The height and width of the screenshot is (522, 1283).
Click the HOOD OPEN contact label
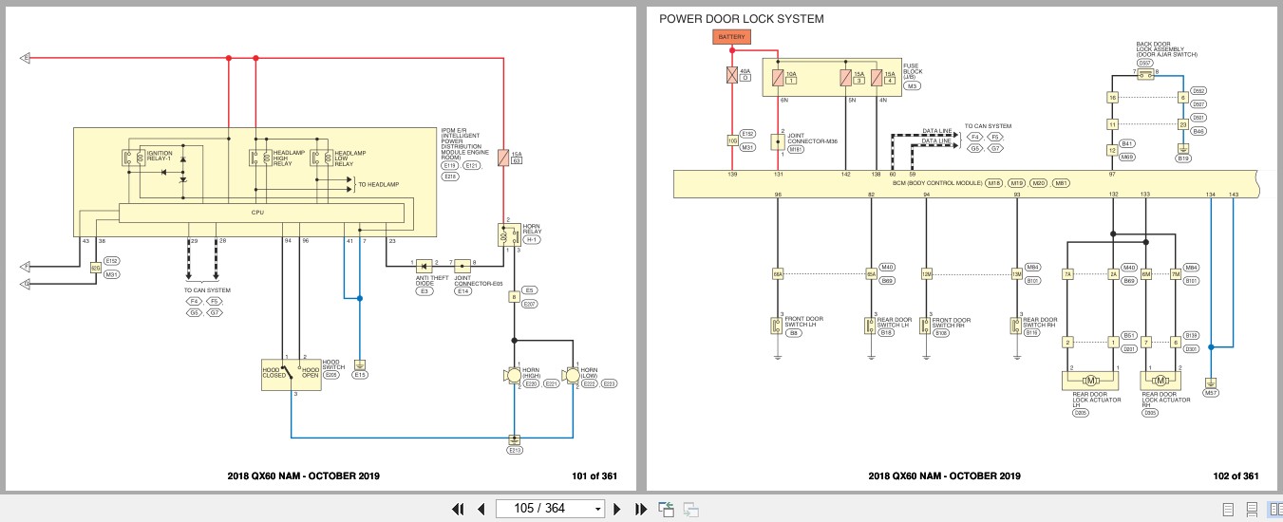tap(311, 372)
